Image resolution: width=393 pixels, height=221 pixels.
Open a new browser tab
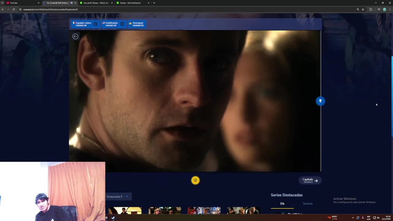154,3
